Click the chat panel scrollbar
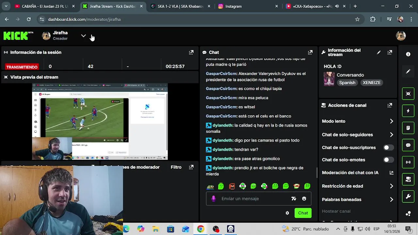418x235 pixels. coord(317,173)
